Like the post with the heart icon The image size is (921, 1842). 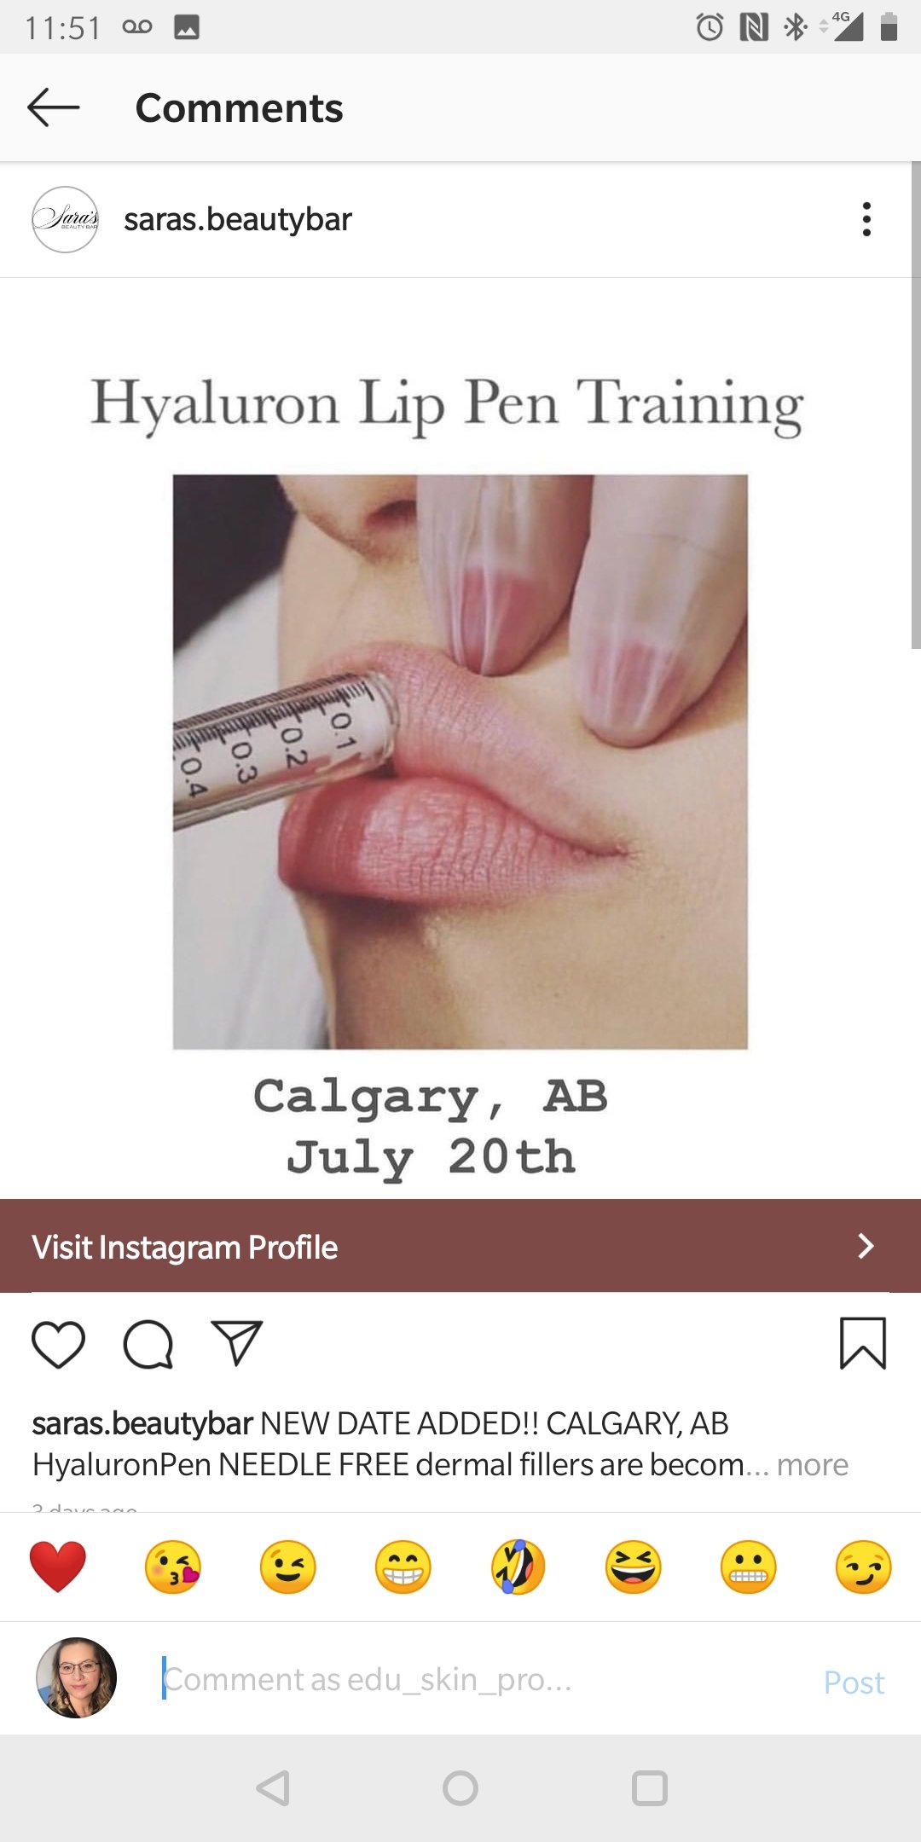click(58, 1345)
